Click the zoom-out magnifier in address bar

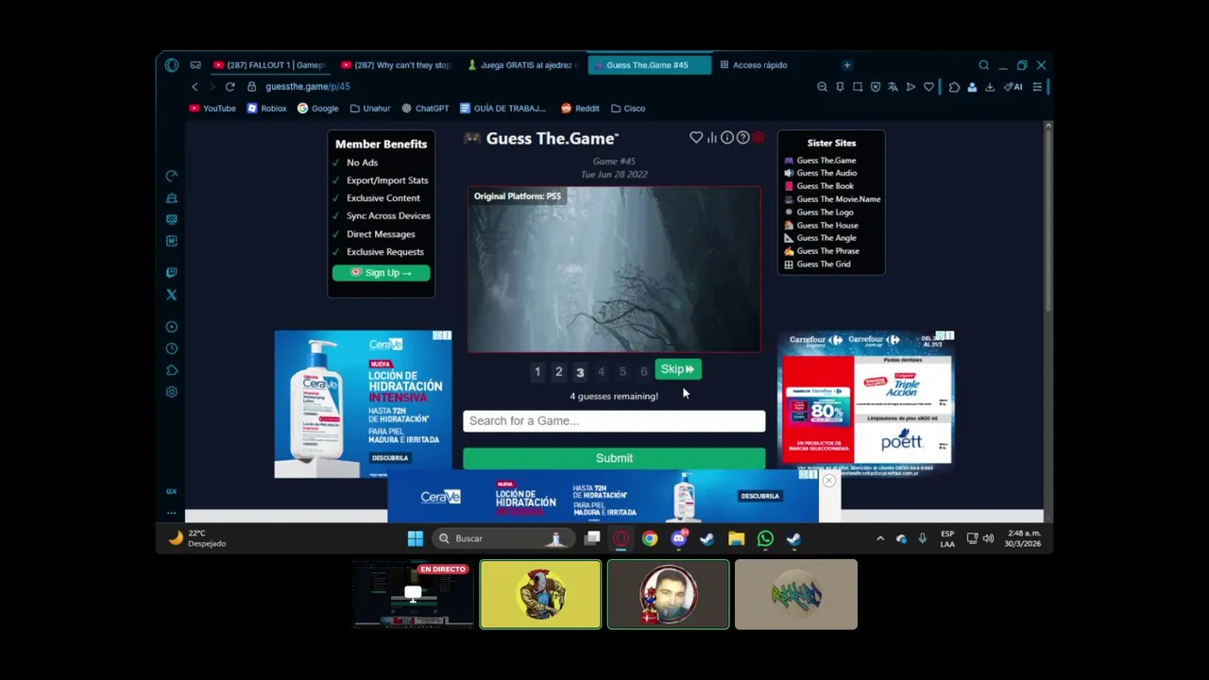(x=822, y=87)
